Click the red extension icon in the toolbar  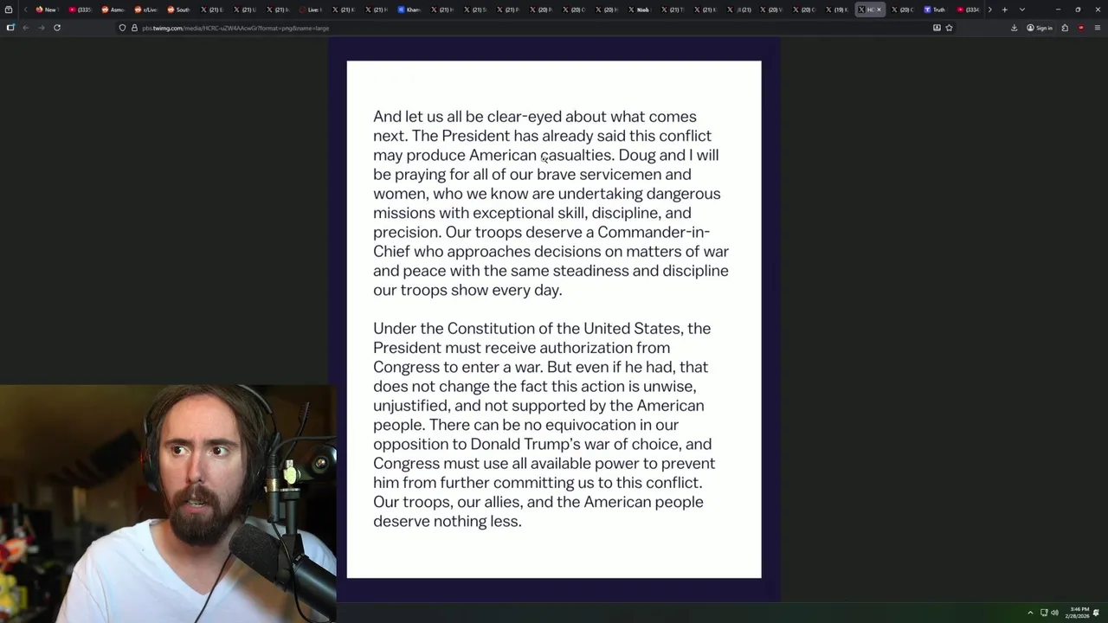click(x=1080, y=28)
